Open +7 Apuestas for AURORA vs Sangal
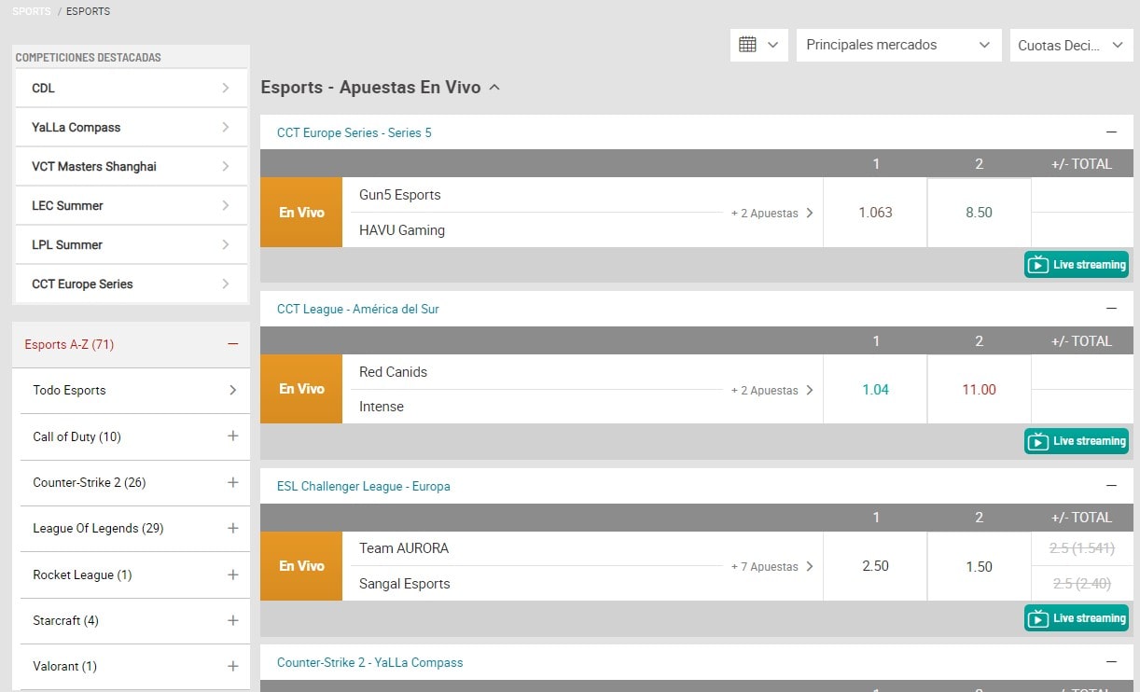The height and width of the screenshot is (692, 1140). (772, 566)
